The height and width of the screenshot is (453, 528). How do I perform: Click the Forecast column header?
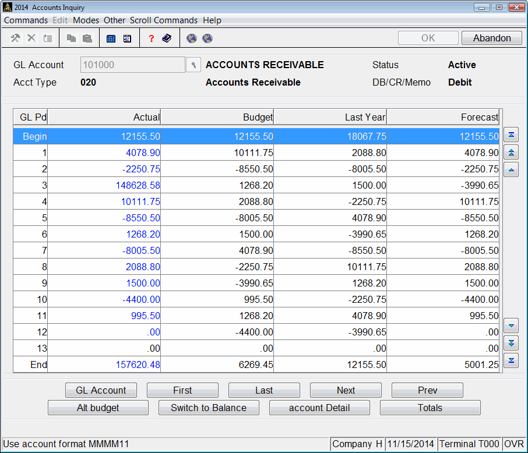[x=443, y=117]
